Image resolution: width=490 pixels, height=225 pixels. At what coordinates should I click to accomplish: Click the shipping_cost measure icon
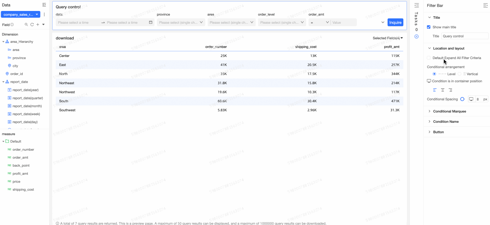[9, 189]
